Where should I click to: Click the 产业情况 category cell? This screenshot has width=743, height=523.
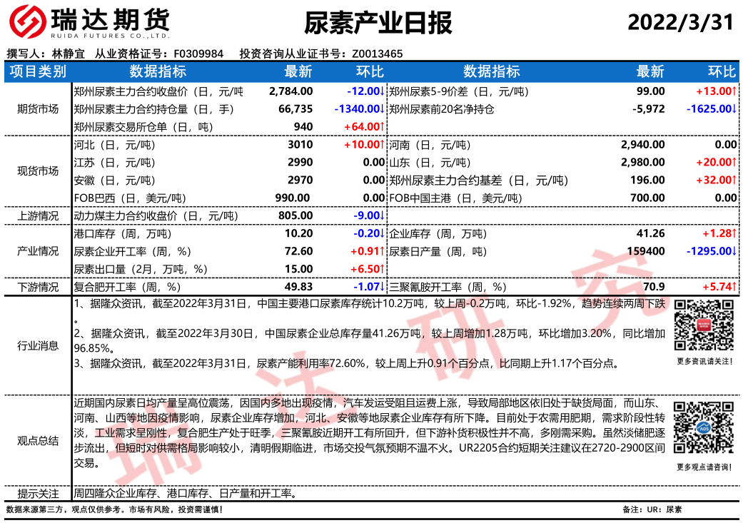point(37,251)
